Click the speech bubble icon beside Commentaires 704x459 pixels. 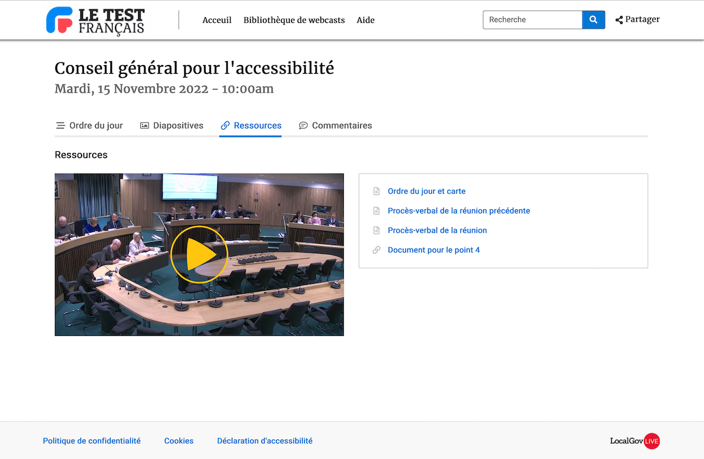click(303, 125)
